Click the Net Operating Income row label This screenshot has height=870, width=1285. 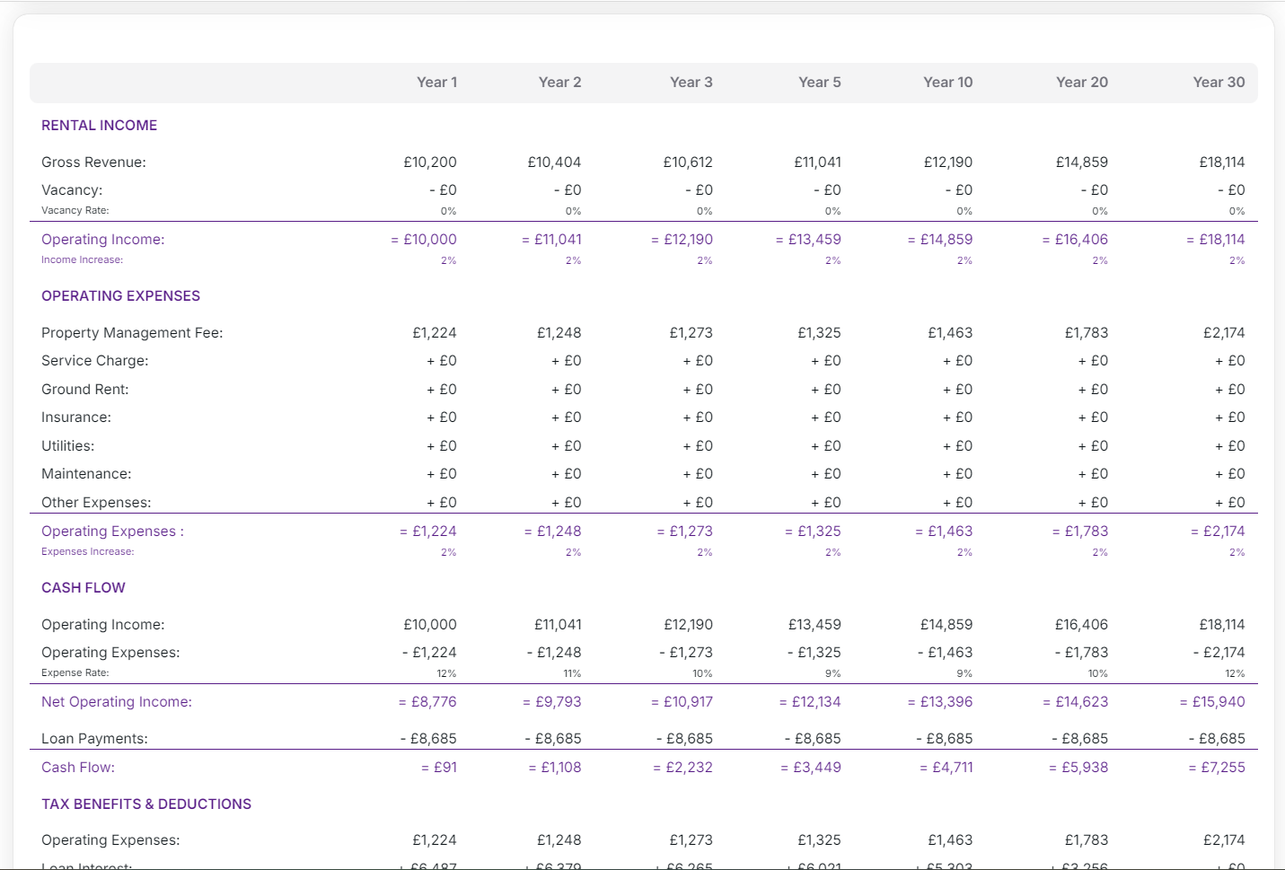point(117,702)
